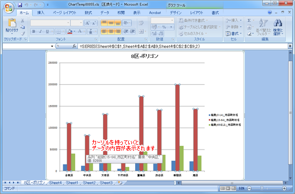
Task: Open the 挿入 ribbon tab
Action: click(x=41, y=13)
